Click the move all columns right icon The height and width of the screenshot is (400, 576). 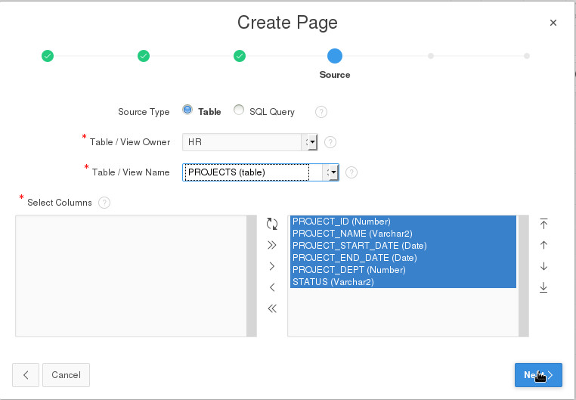point(272,245)
